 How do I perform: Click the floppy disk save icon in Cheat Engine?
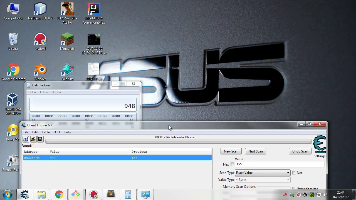(x=40, y=139)
